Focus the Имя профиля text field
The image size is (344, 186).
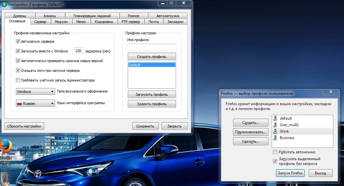pyautogui.click(x=151, y=47)
